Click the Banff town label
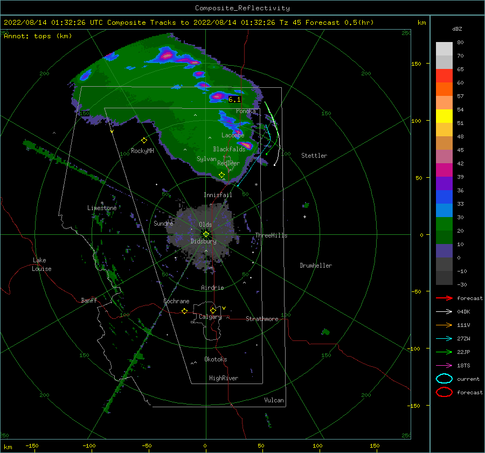 pyautogui.click(x=89, y=300)
